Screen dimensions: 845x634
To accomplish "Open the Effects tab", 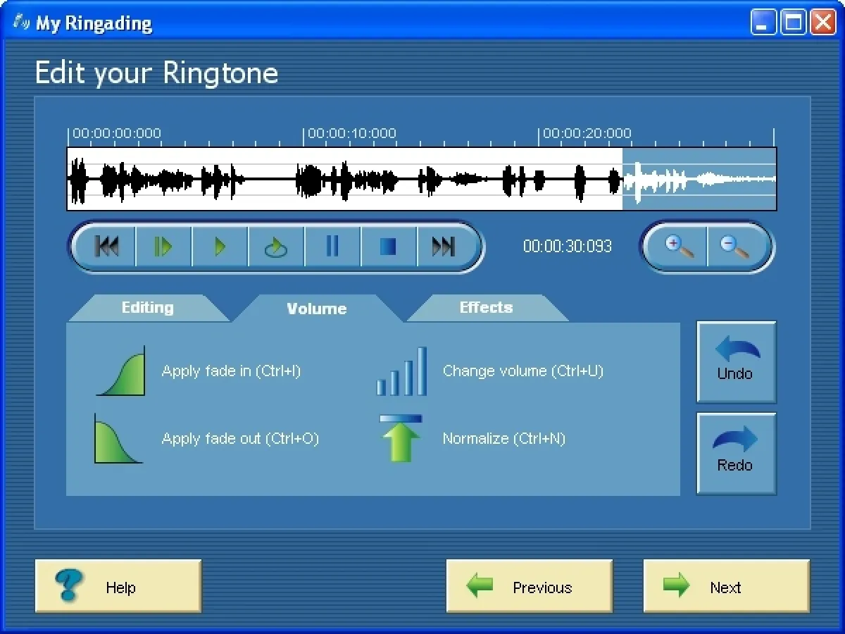I will pos(486,308).
